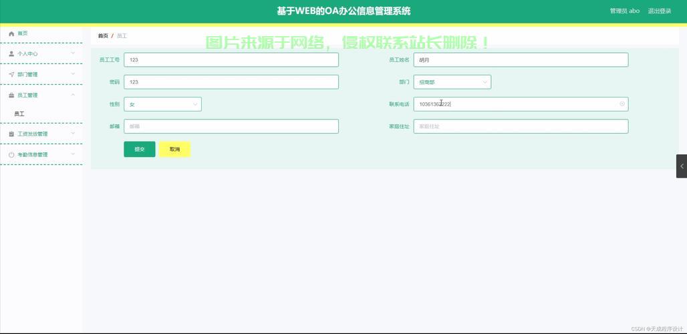Viewport: 687px width, 334px height.
Task: Click the yellow 取消 button
Action: coord(175,149)
